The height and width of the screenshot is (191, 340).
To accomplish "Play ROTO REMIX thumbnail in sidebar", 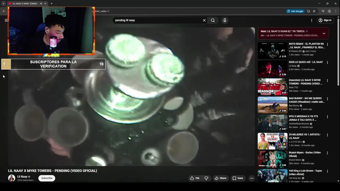I will click(273, 50).
